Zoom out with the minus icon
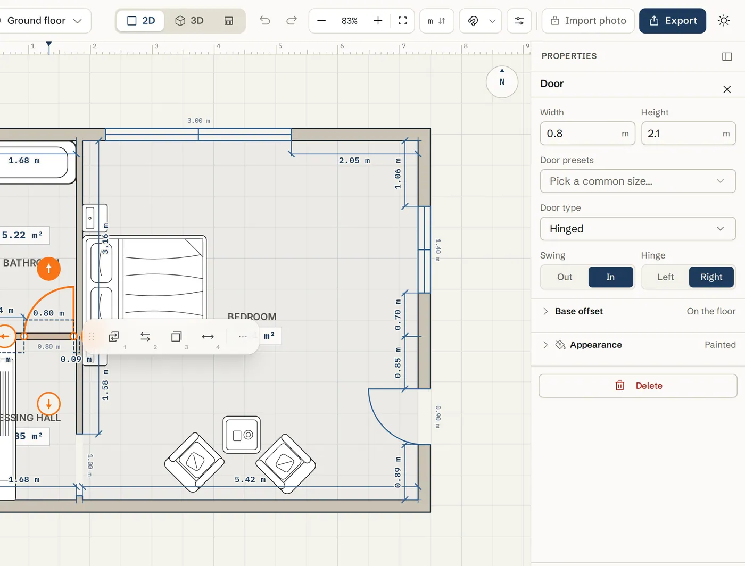The width and height of the screenshot is (745, 566). click(321, 21)
